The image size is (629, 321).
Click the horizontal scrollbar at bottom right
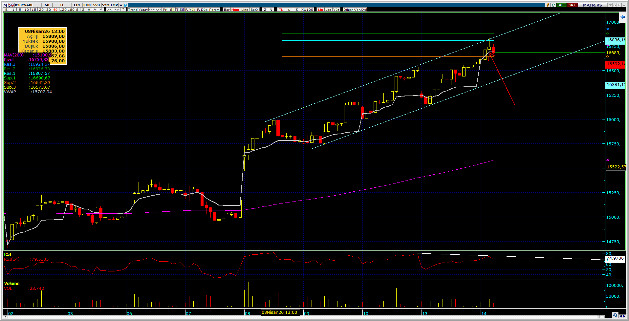(601, 317)
